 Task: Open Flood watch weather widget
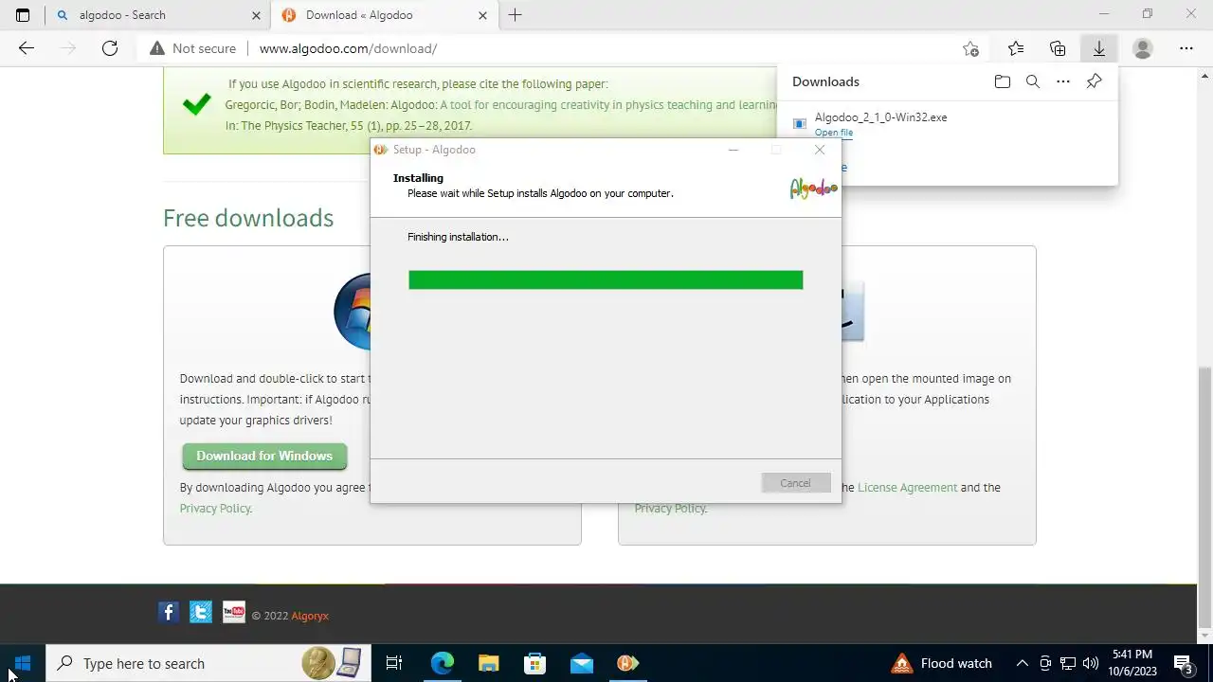pos(942,663)
